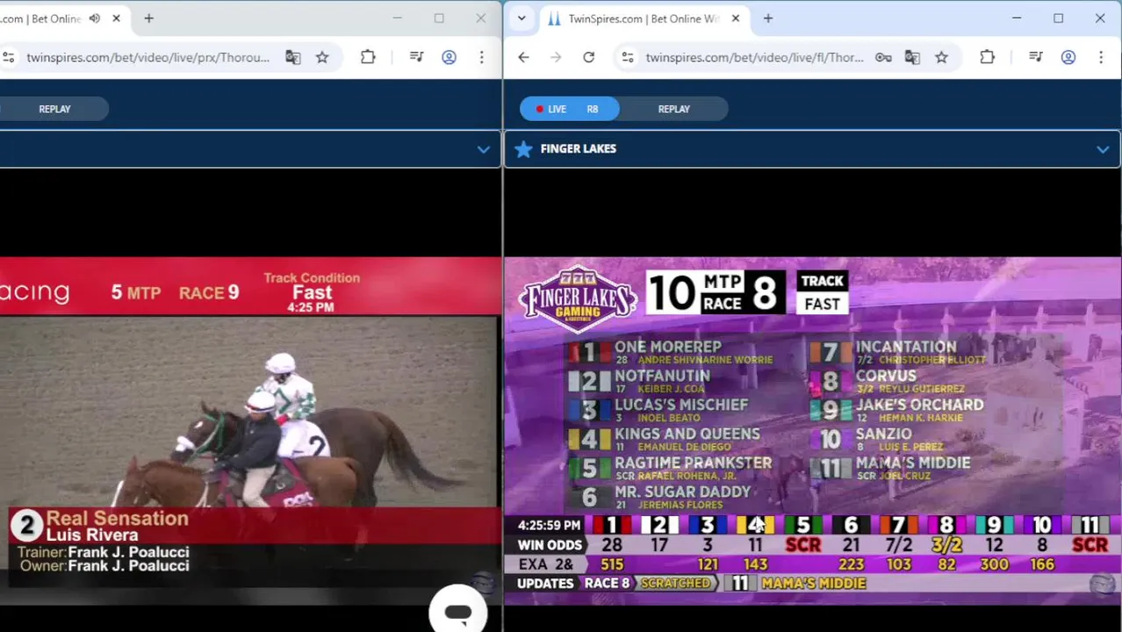This screenshot has height=632, width=1122.
Task: Open translate icon in left window address bar
Action: [292, 57]
